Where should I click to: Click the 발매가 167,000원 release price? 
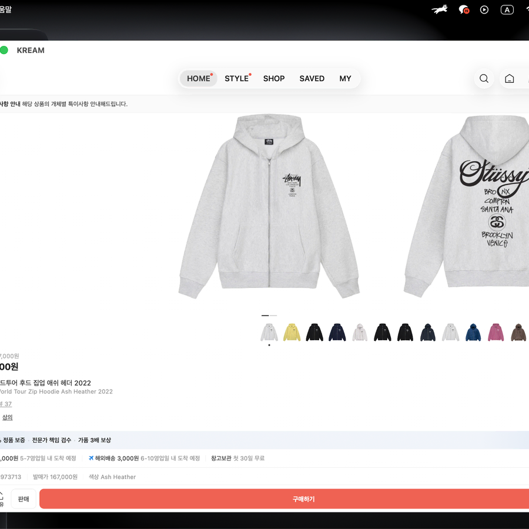pyautogui.click(x=55, y=477)
